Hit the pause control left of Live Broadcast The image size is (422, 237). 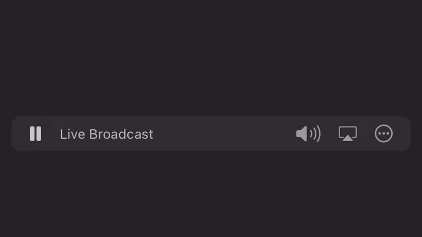pos(35,134)
